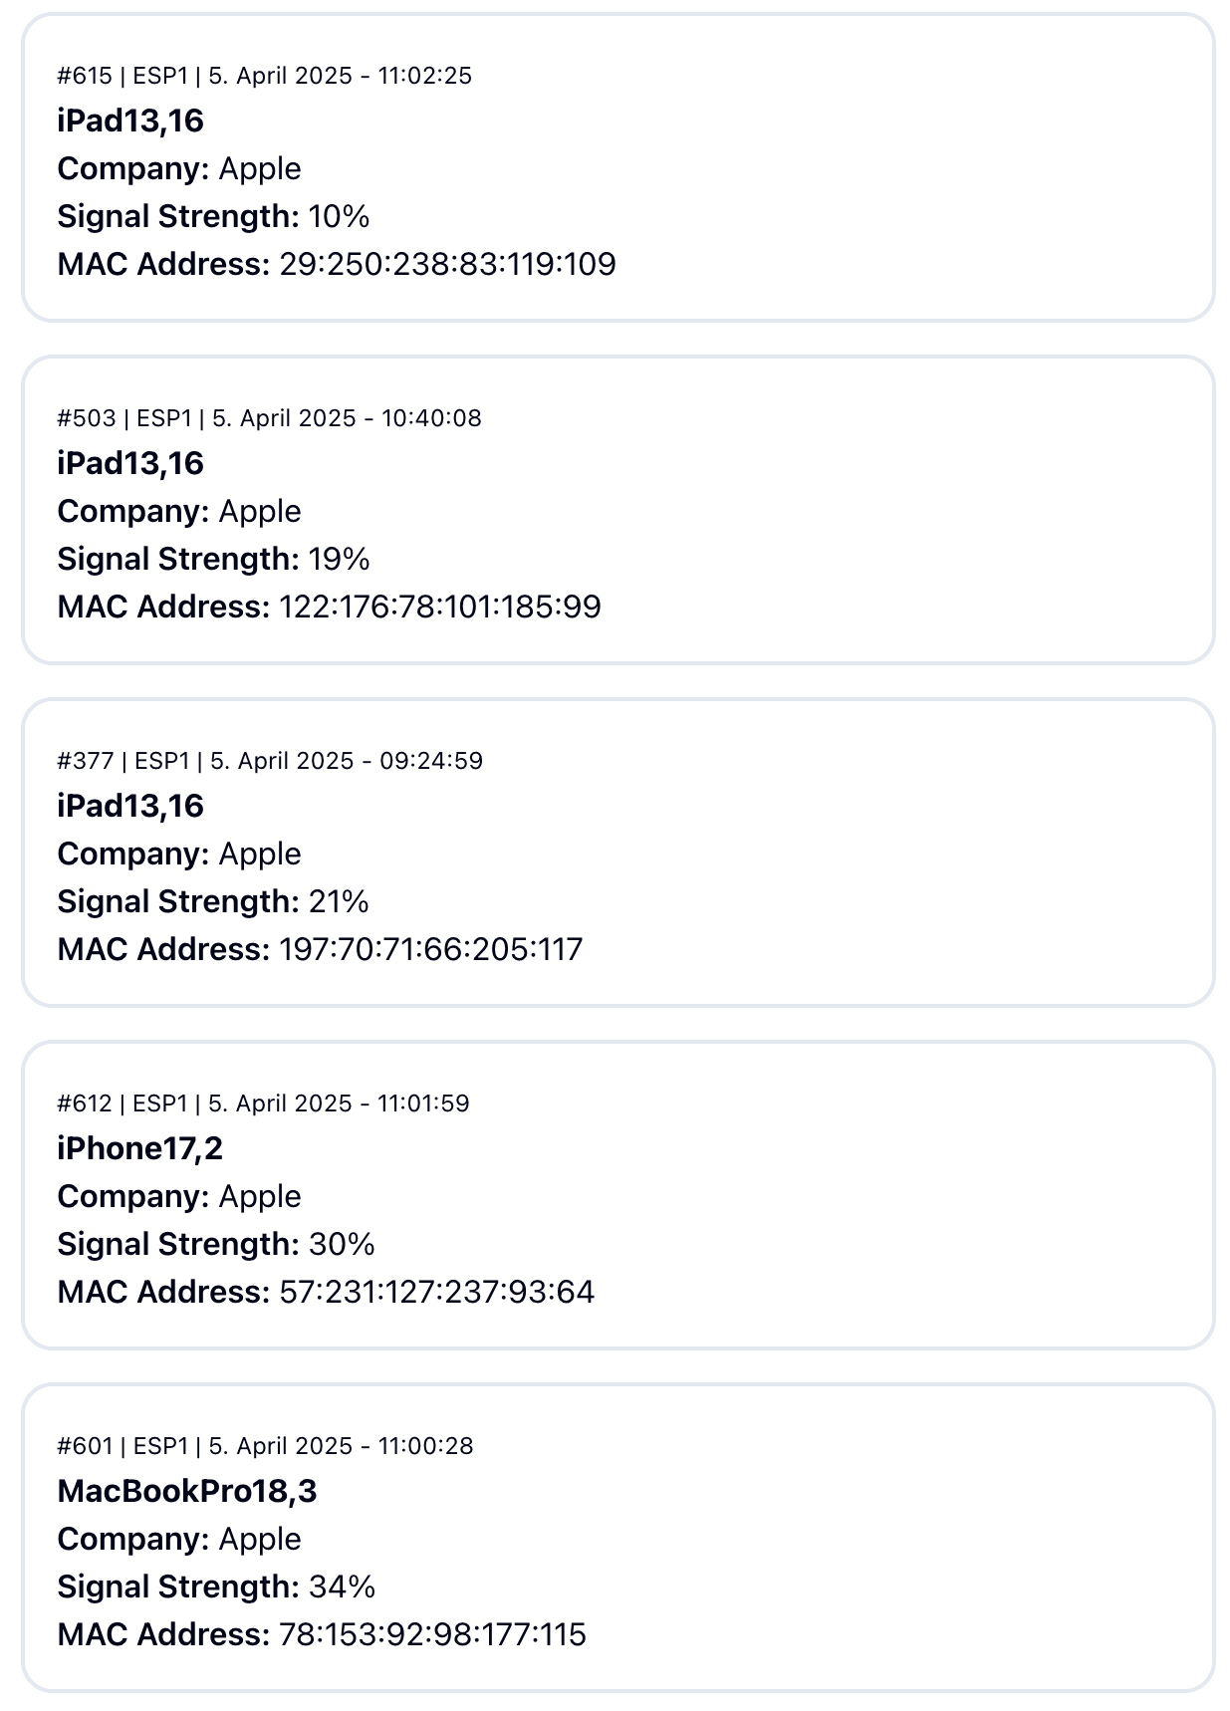Click the Signal Strength 21% line
This screenshot has height=1711, width=1230.
point(213,901)
